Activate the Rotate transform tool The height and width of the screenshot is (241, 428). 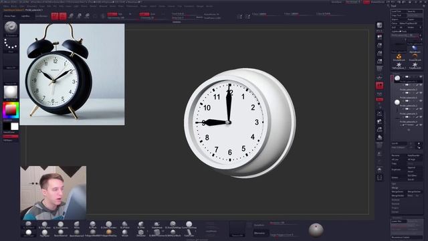pyautogui.click(x=88, y=16)
